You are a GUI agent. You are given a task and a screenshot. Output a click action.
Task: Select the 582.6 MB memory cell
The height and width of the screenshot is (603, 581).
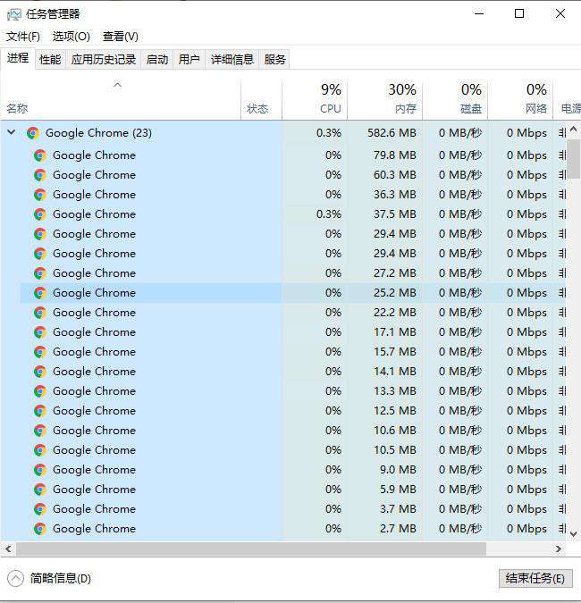tap(384, 133)
